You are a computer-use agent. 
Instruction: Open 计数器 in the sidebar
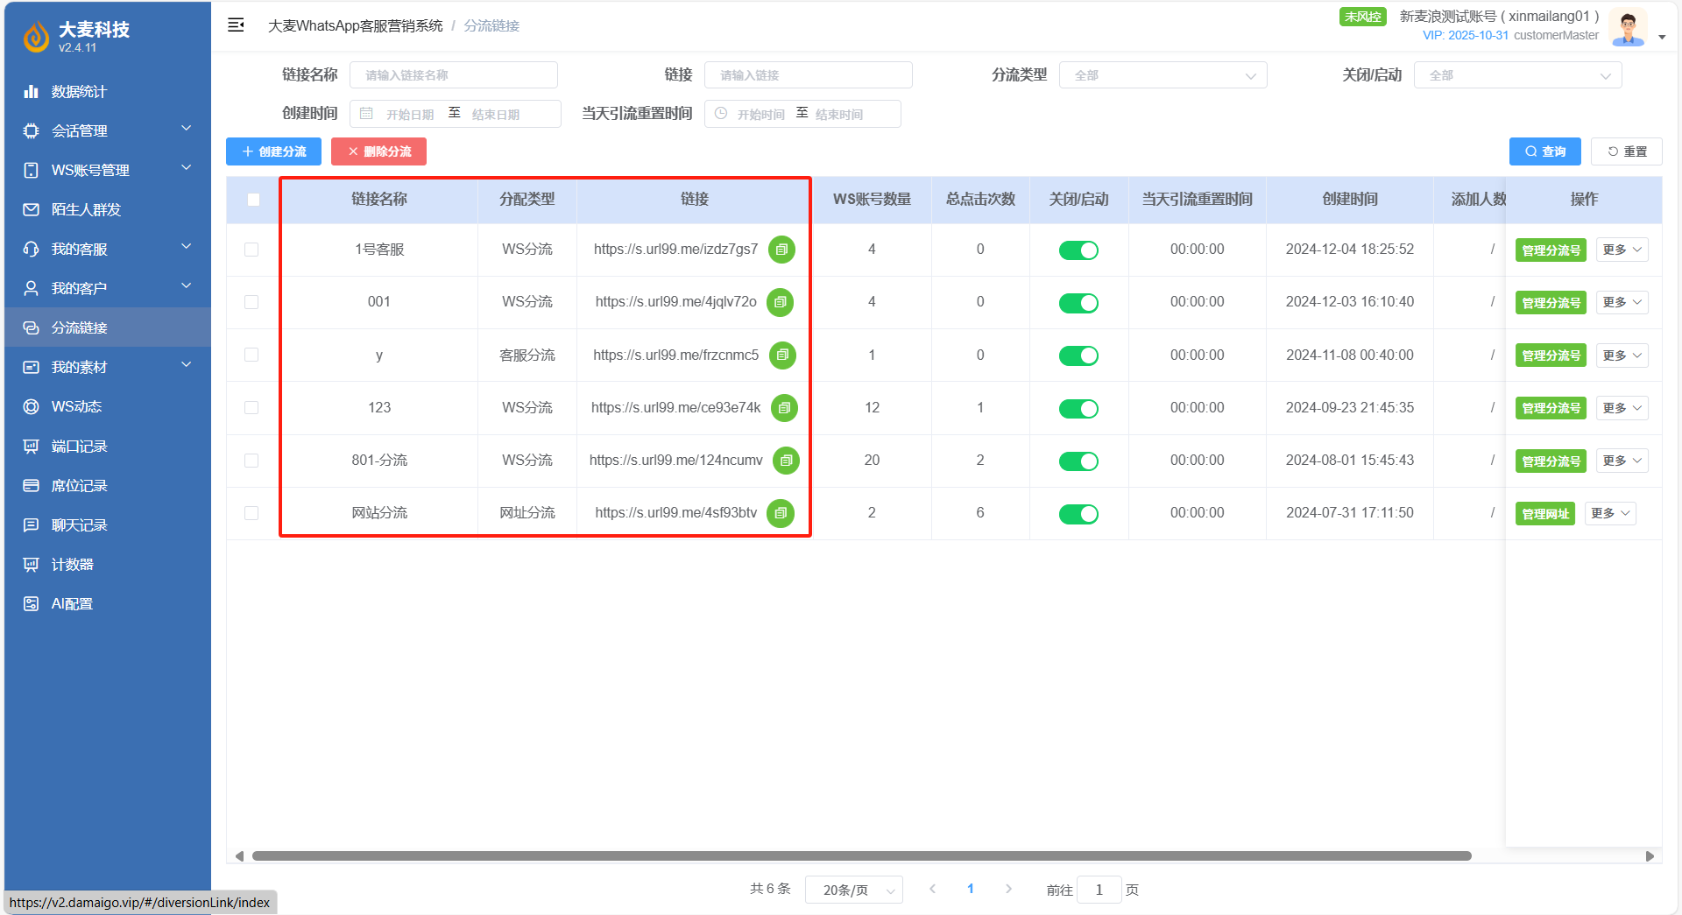click(x=107, y=564)
